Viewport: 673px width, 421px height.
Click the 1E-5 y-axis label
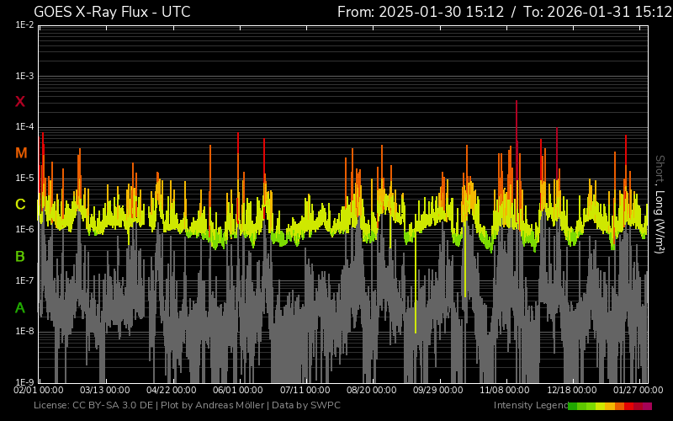pyautogui.click(x=24, y=179)
